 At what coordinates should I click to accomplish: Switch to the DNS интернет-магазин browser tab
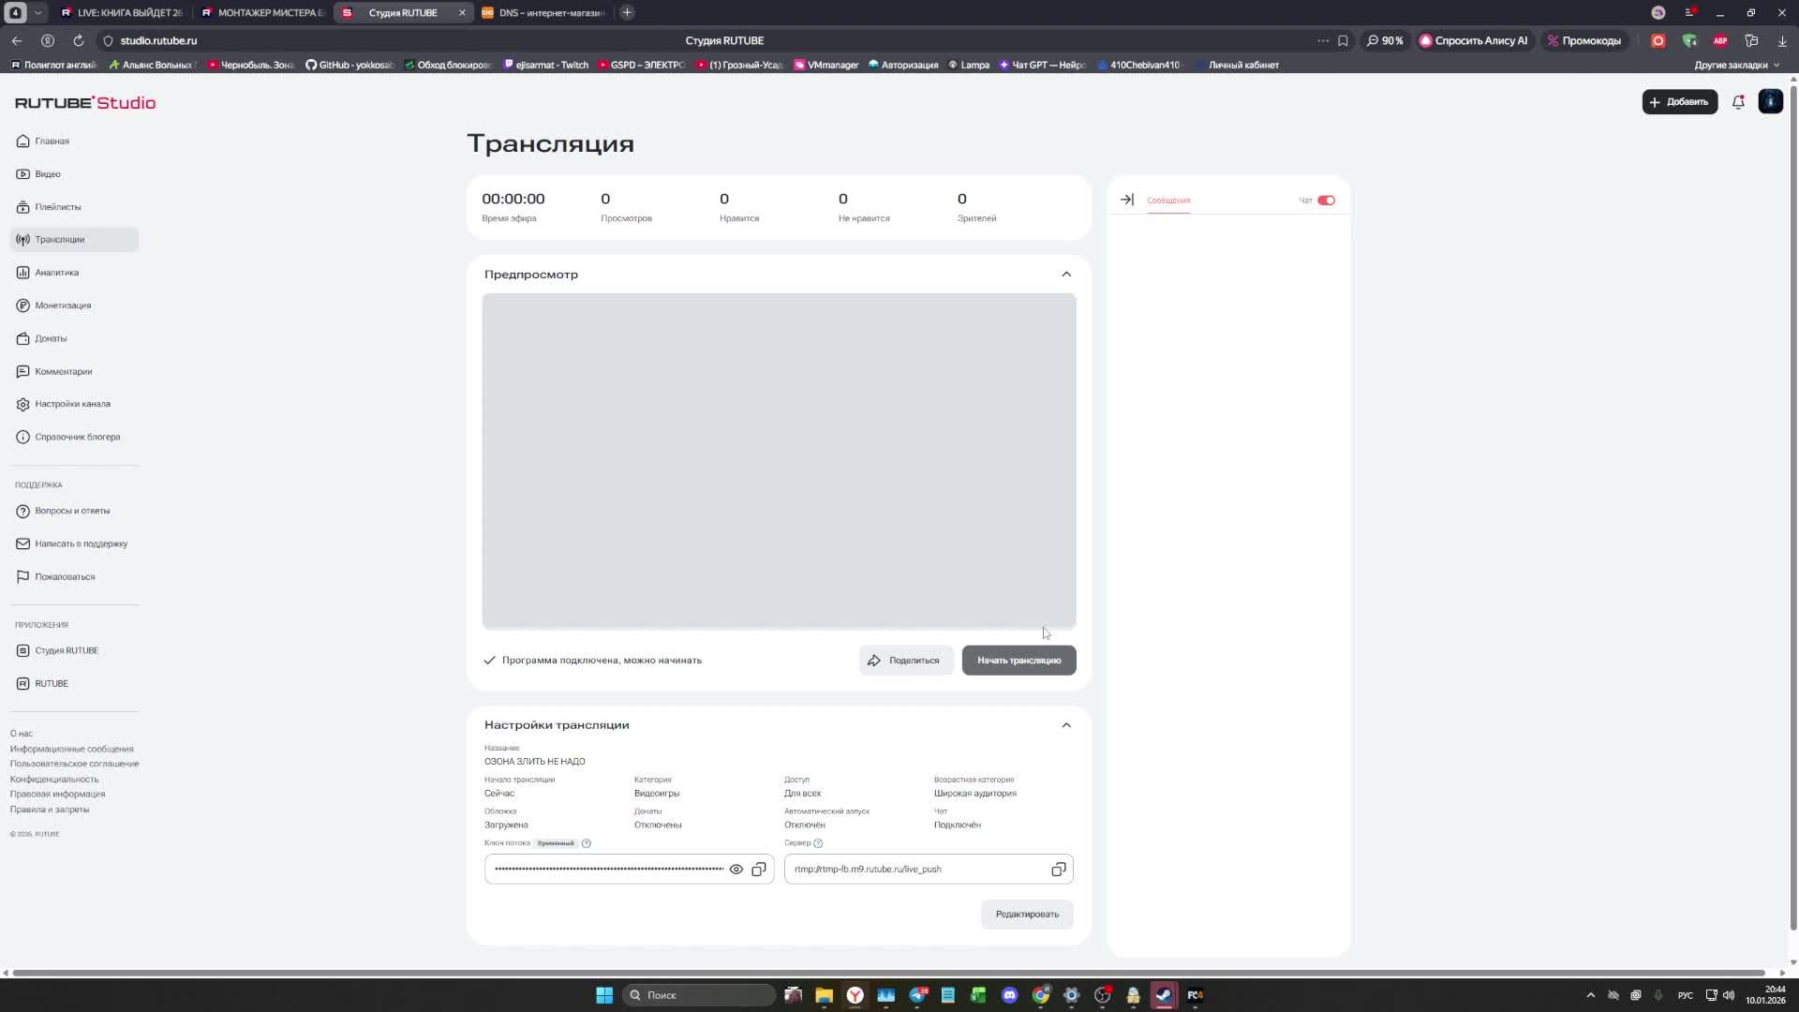(x=544, y=13)
